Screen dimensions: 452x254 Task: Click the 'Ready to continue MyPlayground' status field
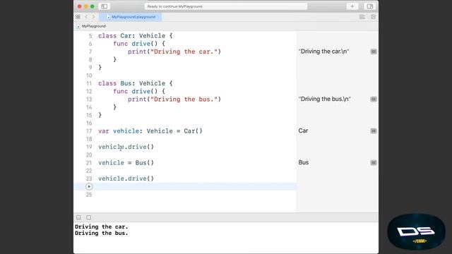pyautogui.click(x=226, y=6)
